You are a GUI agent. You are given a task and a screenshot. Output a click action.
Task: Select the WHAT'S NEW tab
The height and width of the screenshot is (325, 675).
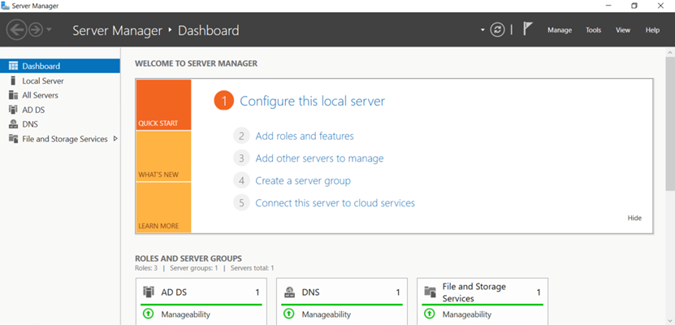[164, 156]
